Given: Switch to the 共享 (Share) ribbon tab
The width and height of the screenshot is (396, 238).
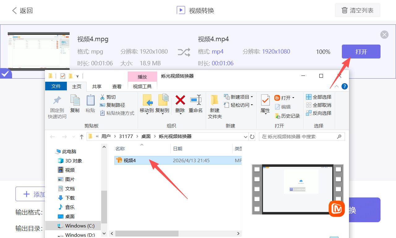Looking at the screenshot, I should [97, 86].
